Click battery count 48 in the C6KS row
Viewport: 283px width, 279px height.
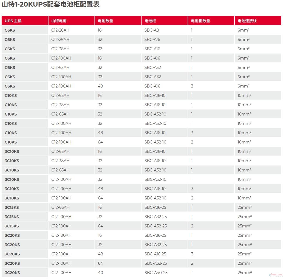point(100,86)
